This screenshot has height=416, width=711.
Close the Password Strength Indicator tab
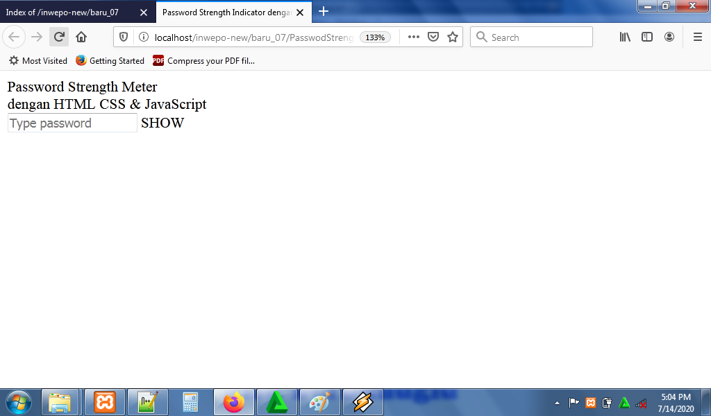(300, 12)
